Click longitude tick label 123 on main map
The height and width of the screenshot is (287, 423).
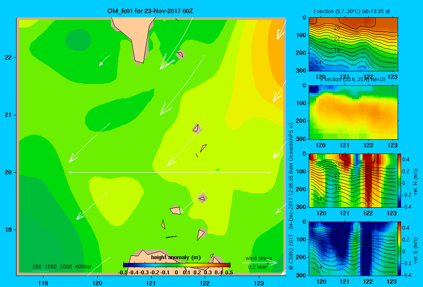tap(259, 283)
